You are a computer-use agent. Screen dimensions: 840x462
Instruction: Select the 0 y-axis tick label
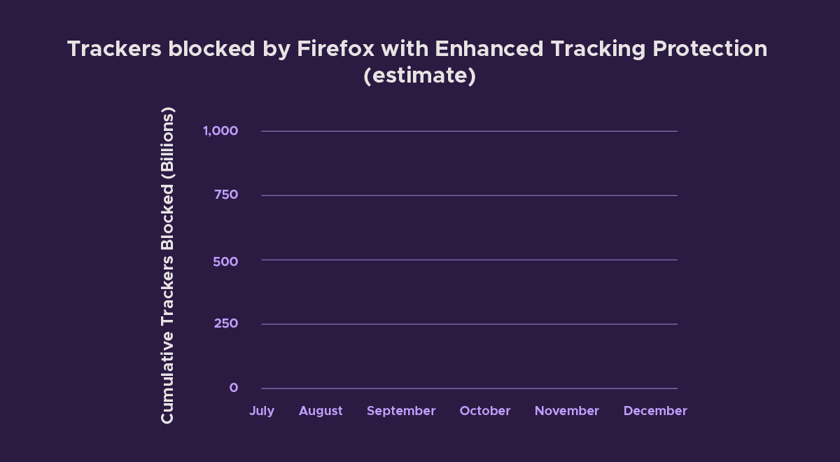[x=234, y=388]
